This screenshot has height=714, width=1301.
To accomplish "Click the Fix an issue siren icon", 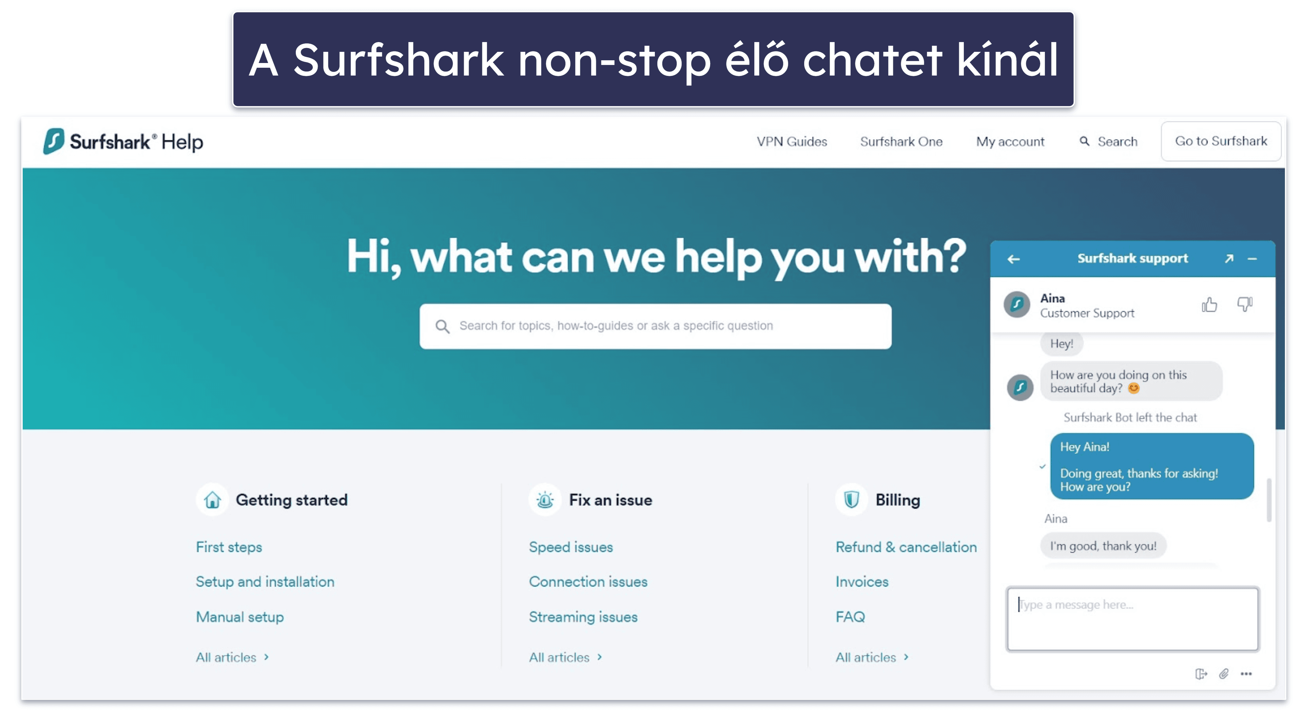I will (x=545, y=500).
